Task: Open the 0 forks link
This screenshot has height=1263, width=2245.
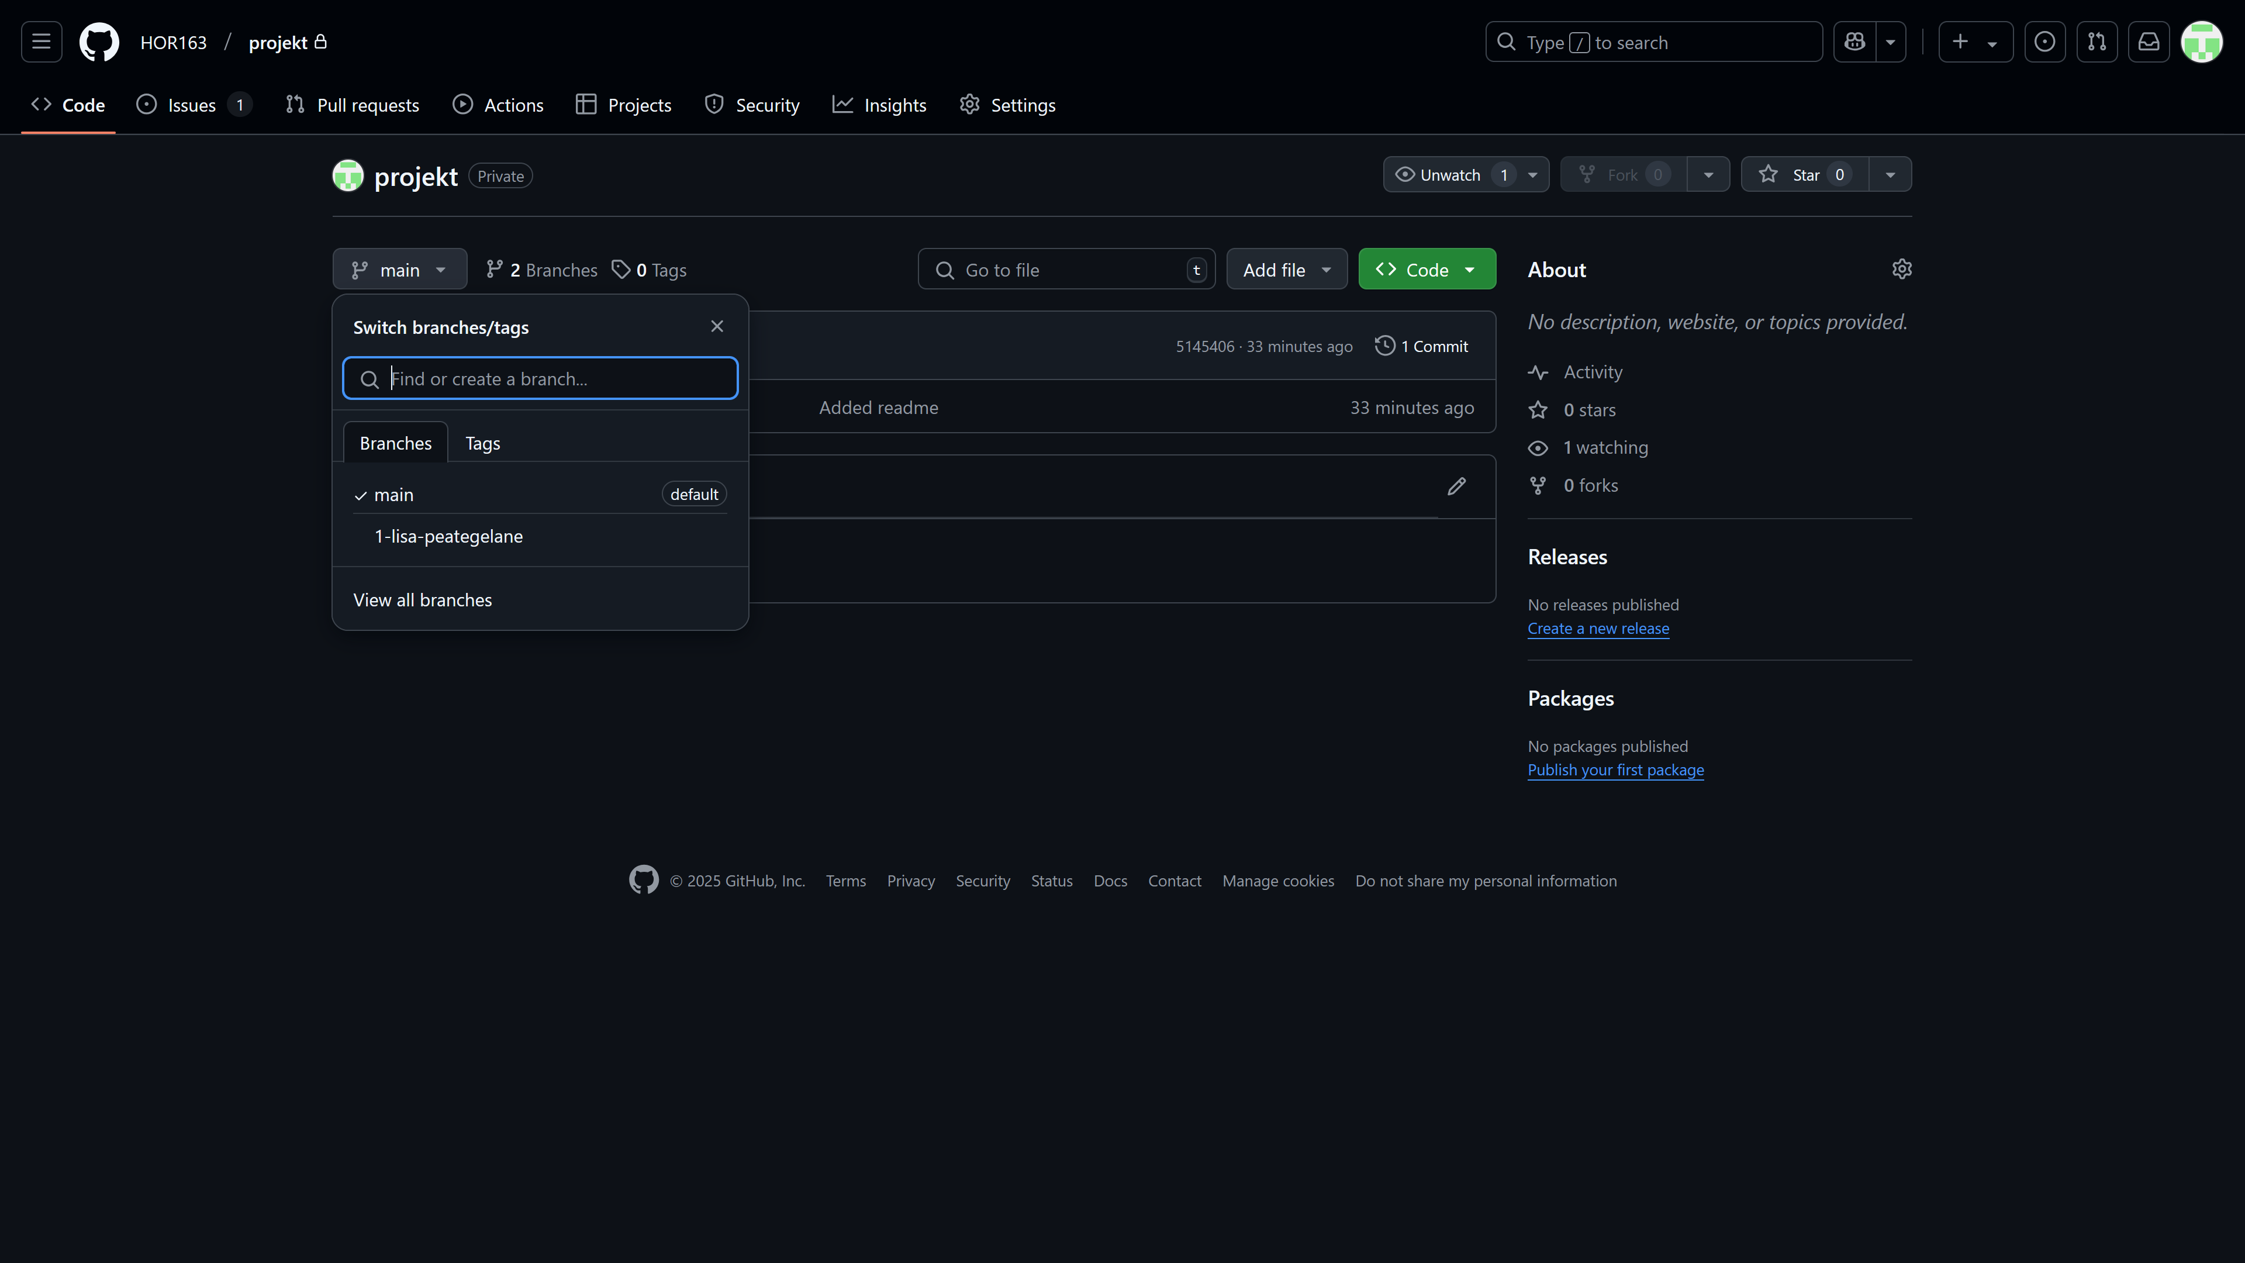Action: click(1573, 485)
